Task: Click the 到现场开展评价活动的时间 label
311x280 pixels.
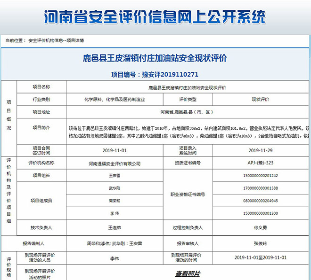Action: pos(186,257)
